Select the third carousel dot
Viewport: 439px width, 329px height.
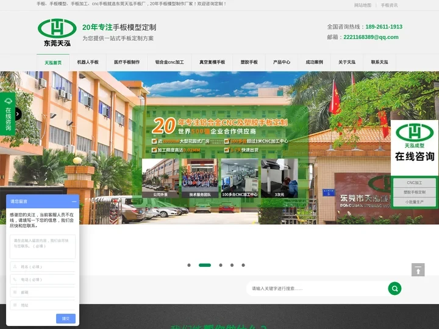pyautogui.click(x=221, y=265)
